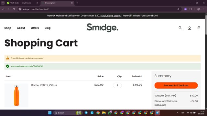Image resolution: width=207 pixels, height=116 pixels.
Task: Close the Shopping Cart tab
Action: tap(72, 3)
